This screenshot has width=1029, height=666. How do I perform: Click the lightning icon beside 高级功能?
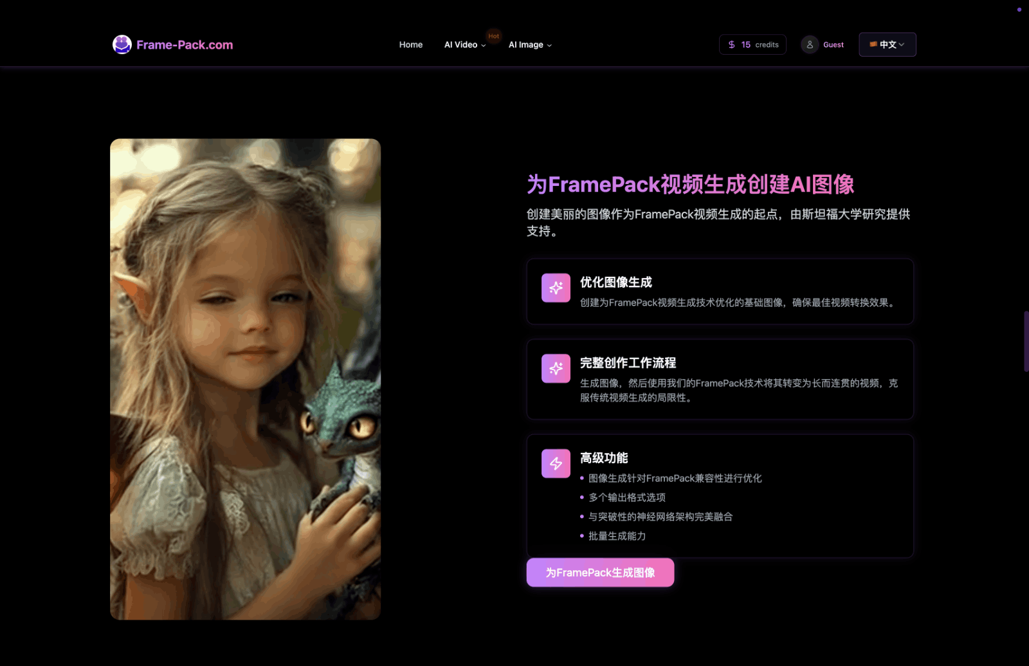click(556, 463)
